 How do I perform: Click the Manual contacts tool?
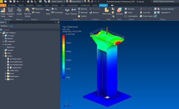(94, 13)
